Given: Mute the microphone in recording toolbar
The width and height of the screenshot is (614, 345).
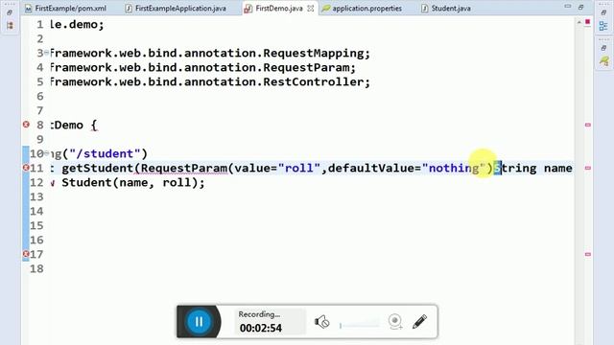Looking at the screenshot, I should tap(322, 322).
